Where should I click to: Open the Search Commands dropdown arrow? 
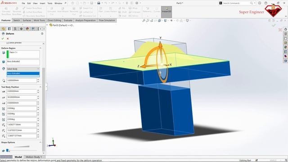pyautogui.click(x=255, y=3)
